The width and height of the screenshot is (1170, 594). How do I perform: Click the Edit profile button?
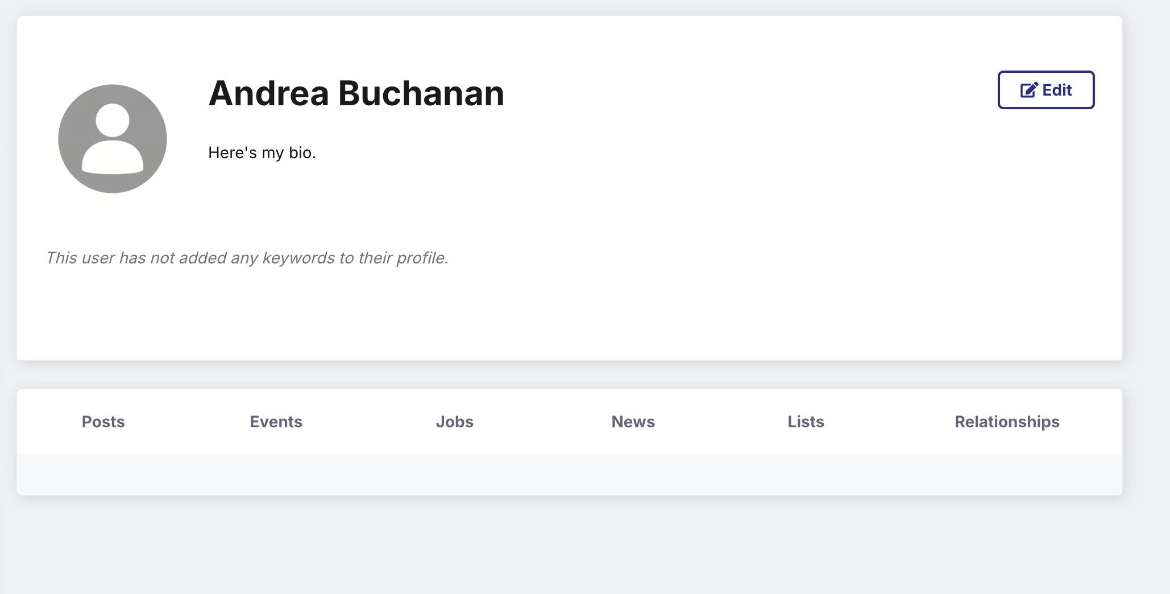[x=1046, y=90]
